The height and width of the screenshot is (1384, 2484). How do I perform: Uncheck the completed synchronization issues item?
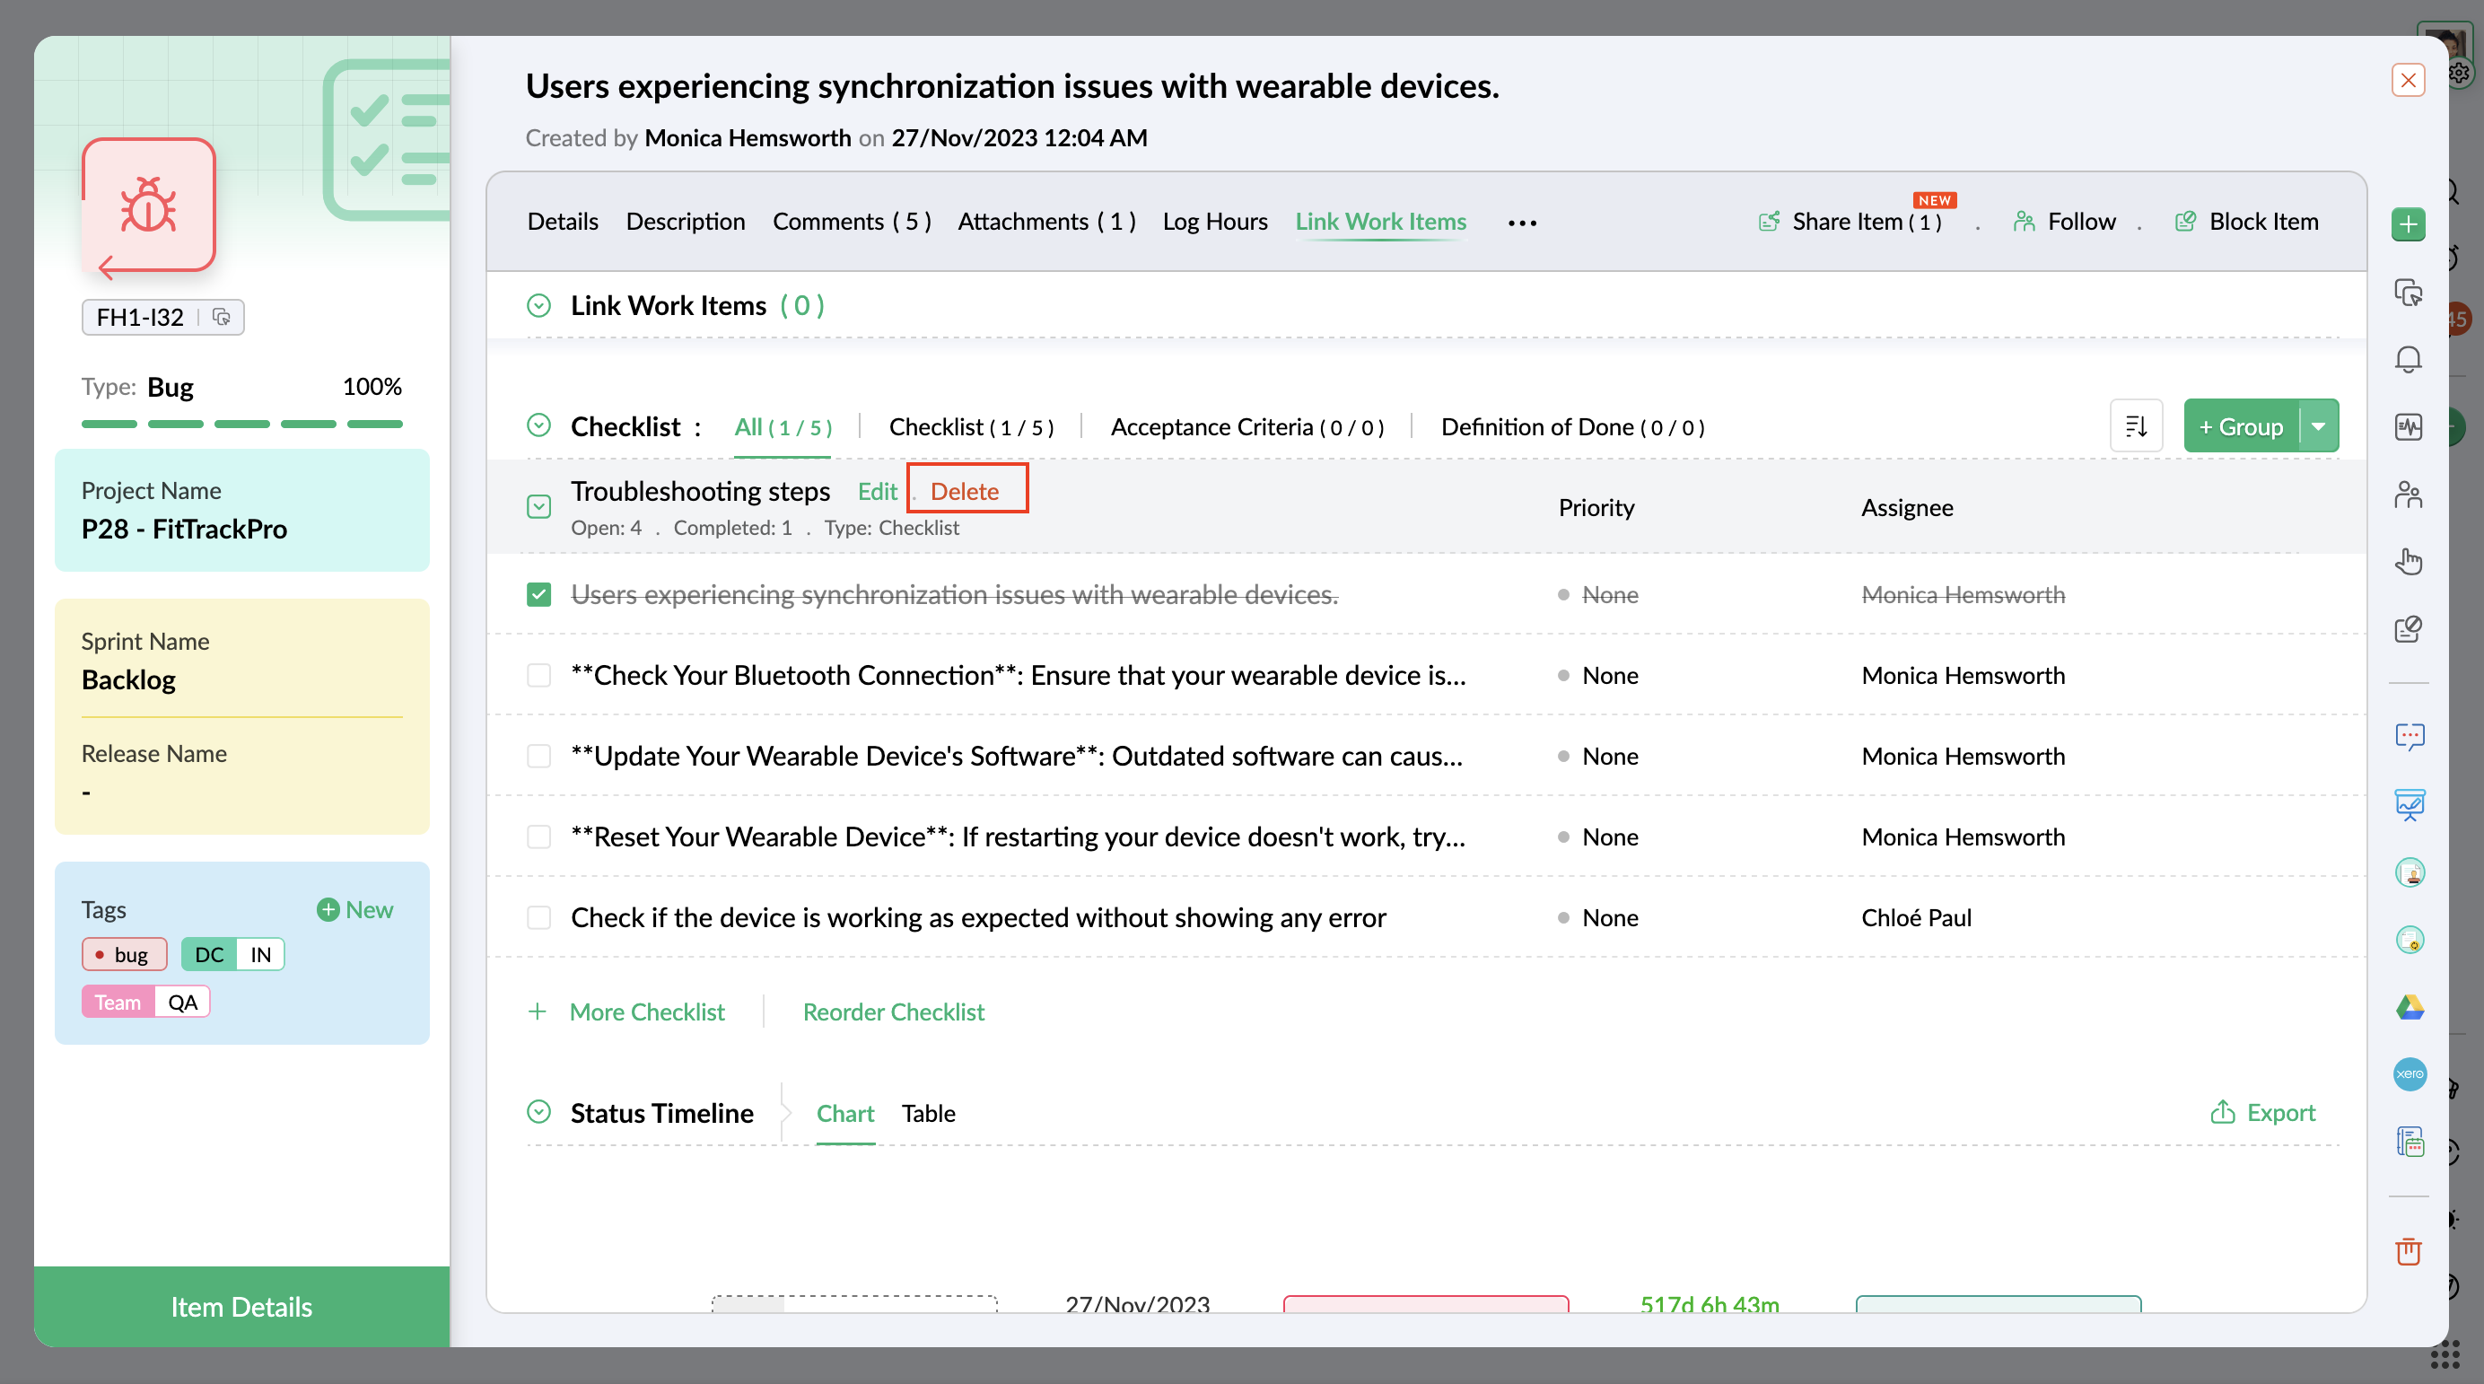point(539,594)
